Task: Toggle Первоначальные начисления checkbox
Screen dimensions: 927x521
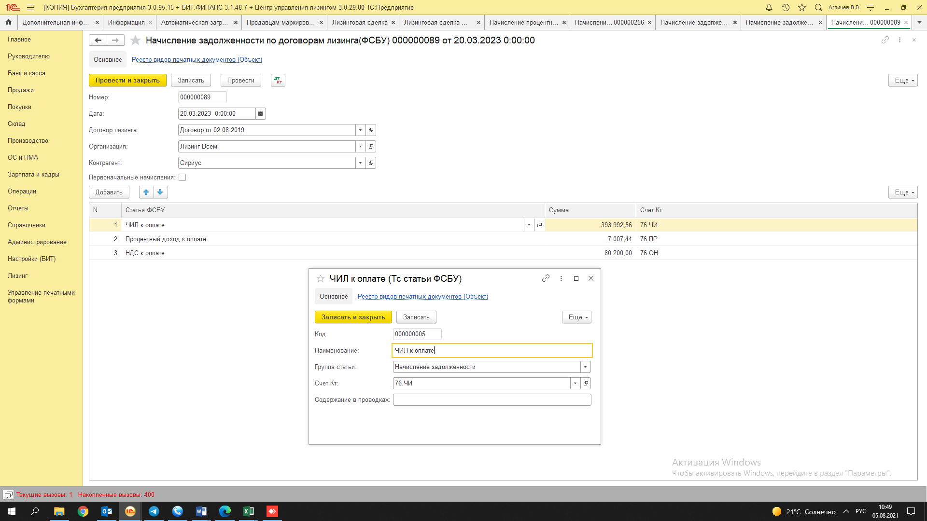Action: (x=183, y=178)
